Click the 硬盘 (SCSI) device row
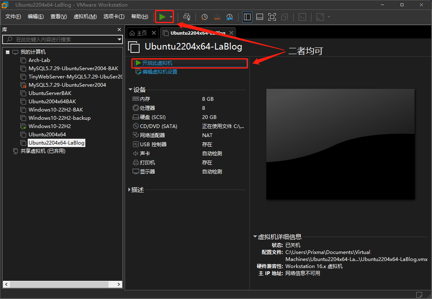Viewport: 432px width, 299px height. click(x=188, y=117)
